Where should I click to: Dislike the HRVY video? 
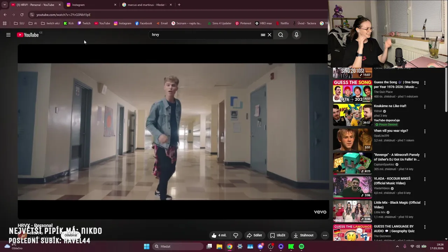pyautogui.click(x=236, y=235)
